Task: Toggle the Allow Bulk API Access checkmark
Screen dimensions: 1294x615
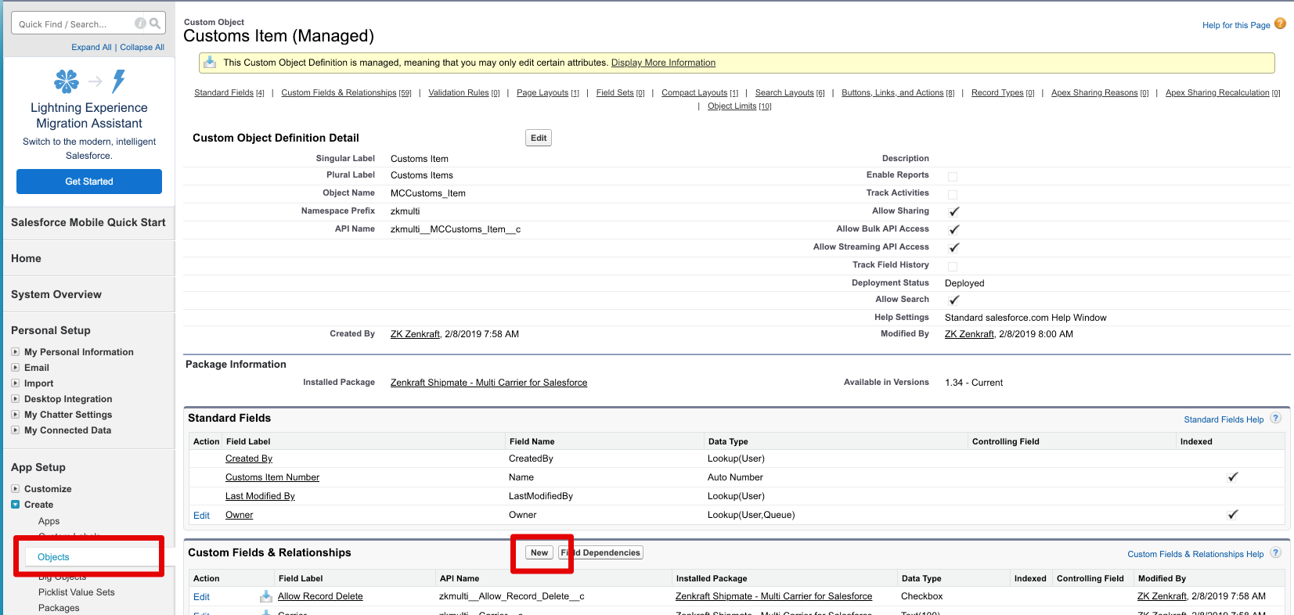Action: pyautogui.click(x=953, y=229)
